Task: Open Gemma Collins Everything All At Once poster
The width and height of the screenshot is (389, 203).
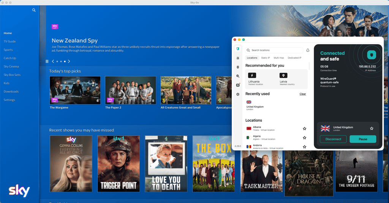Action: (71, 164)
